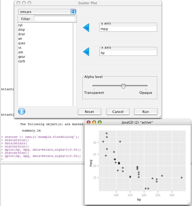Click into the Filter text field
The height and width of the screenshot is (206, 192).
(x=55, y=19)
